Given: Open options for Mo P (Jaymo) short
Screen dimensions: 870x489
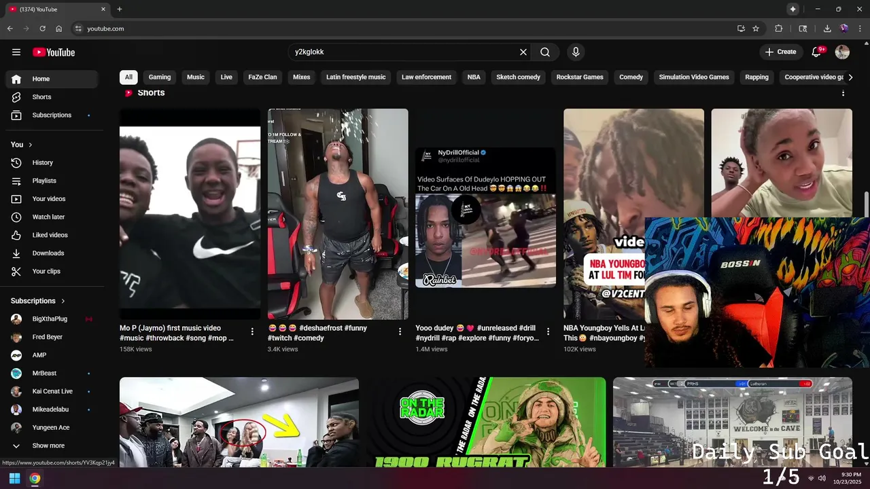Looking at the screenshot, I should [x=252, y=331].
